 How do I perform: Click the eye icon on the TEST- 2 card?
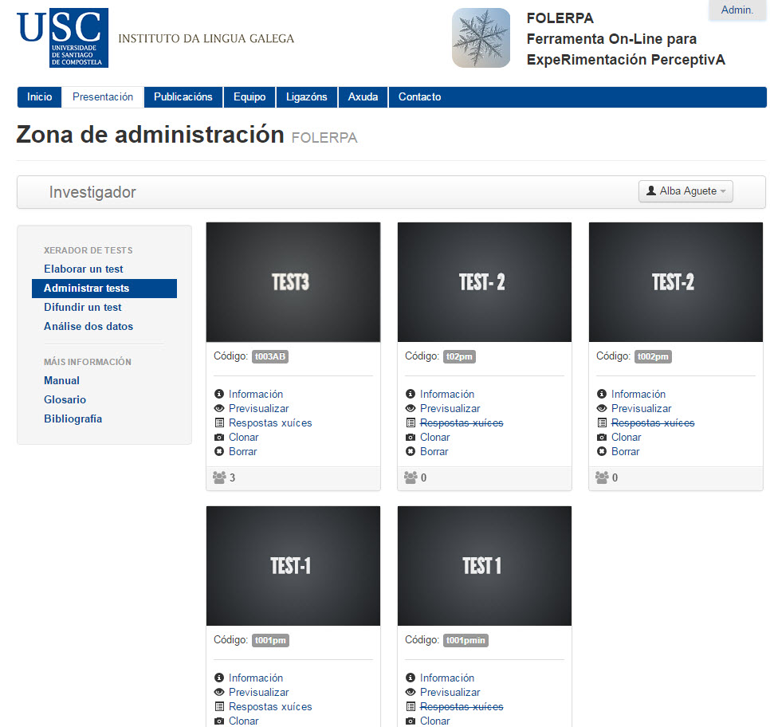[411, 409]
